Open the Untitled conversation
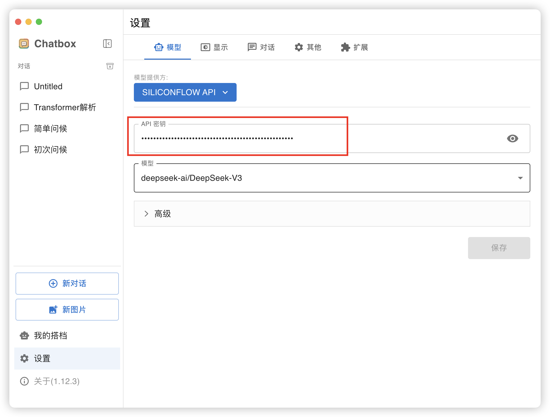Viewport: 550px width, 417px height. (67, 86)
